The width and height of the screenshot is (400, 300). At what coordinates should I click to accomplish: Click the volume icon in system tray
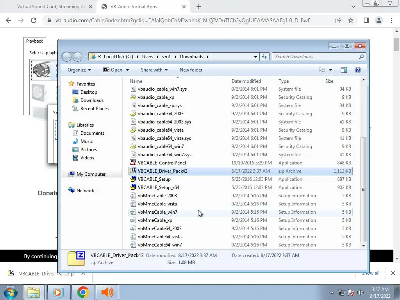361,293
